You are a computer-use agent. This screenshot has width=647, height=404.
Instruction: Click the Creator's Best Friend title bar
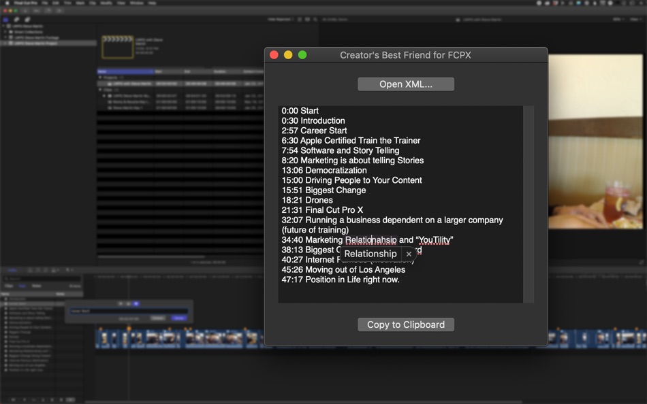click(405, 55)
